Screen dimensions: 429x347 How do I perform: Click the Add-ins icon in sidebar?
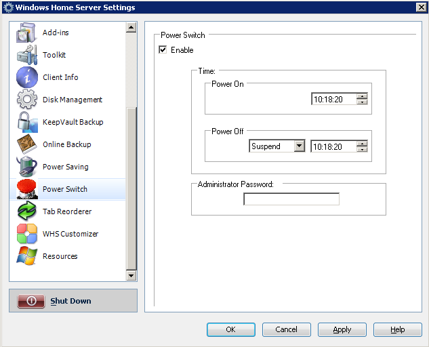click(26, 33)
